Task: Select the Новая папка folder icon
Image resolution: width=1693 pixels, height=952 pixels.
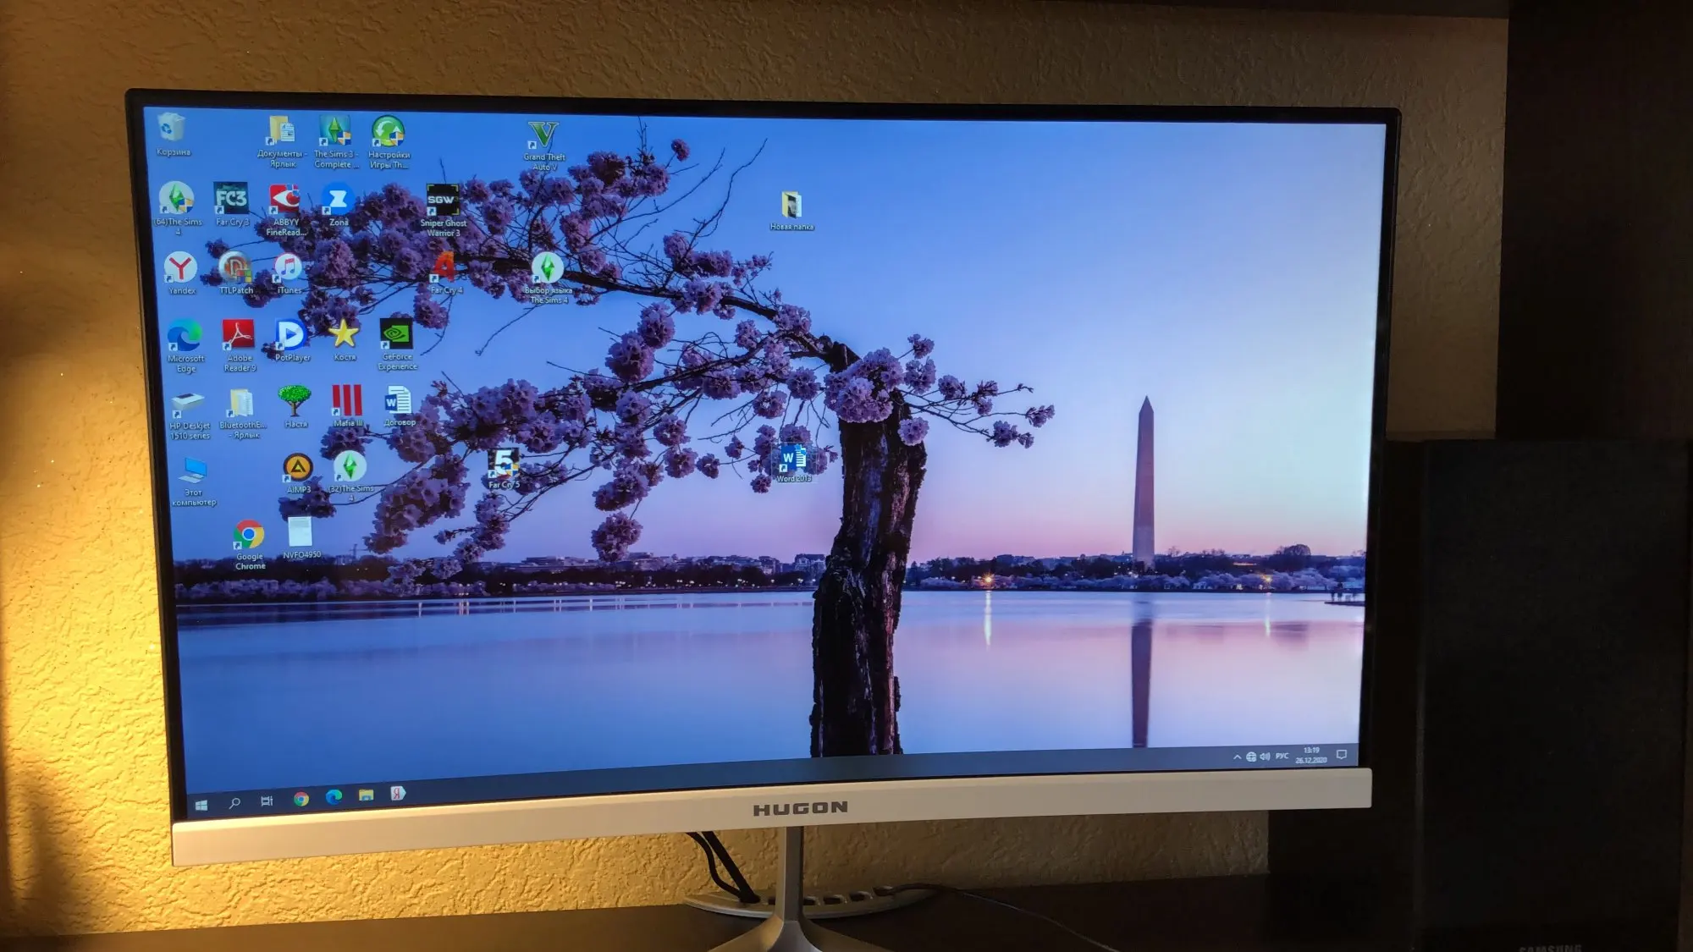Action: pyautogui.click(x=791, y=205)
